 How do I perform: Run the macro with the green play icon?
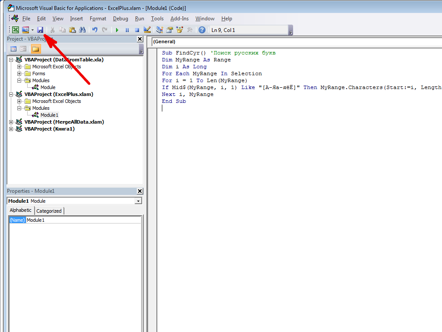(117, 30)
